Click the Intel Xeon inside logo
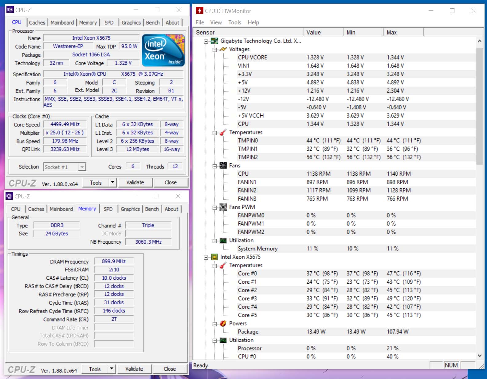The image size is (487, 379). coord(163,50)
